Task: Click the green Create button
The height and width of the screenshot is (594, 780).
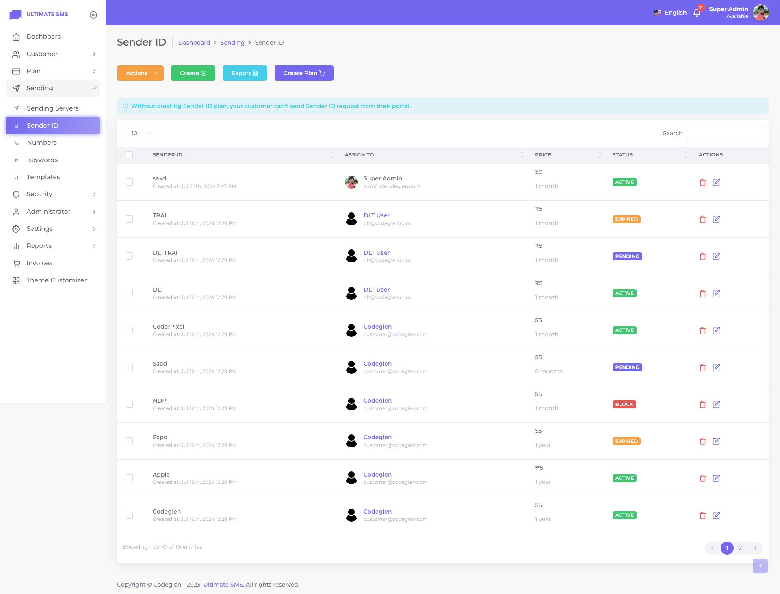Action: tap(193, 73)
